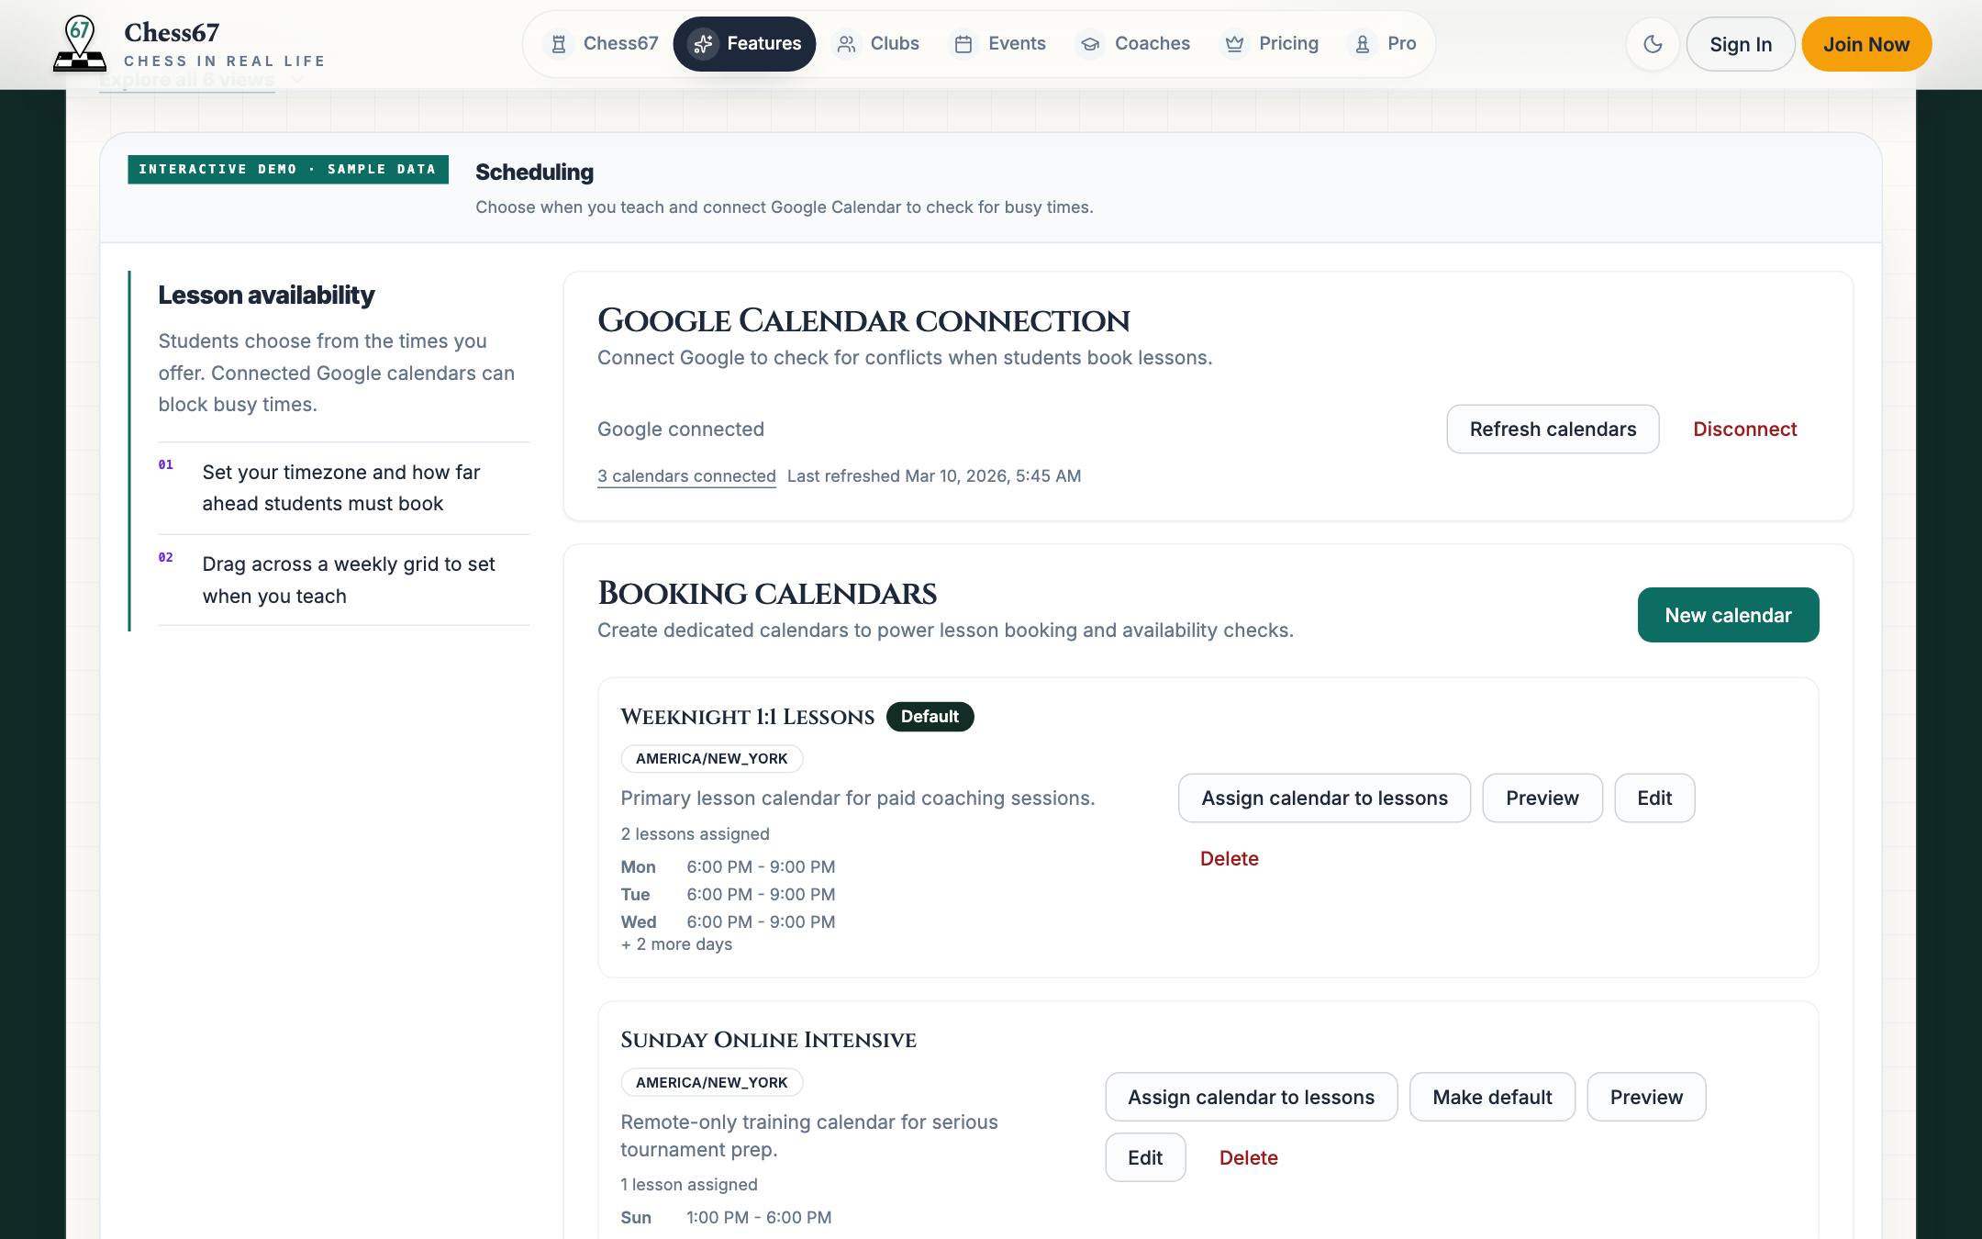Click the Interactive Demo Sample Data badge
Screen dimensions: 1982x1239
(x=287, y=169)
